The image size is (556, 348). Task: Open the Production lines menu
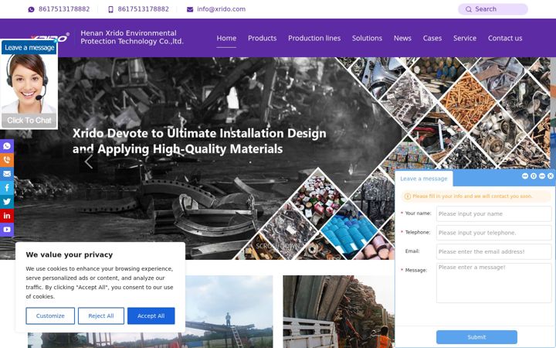pos(314,38)
